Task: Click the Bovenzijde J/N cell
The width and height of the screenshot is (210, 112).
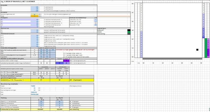Action: pos(96,25)
